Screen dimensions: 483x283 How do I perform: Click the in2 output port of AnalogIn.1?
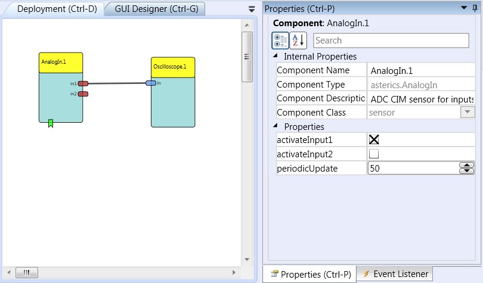(83, 94)
